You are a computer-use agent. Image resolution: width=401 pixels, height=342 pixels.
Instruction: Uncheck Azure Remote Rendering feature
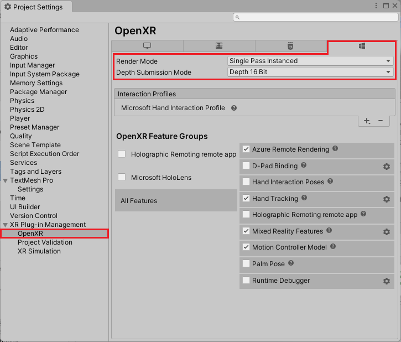coord(246,149)
